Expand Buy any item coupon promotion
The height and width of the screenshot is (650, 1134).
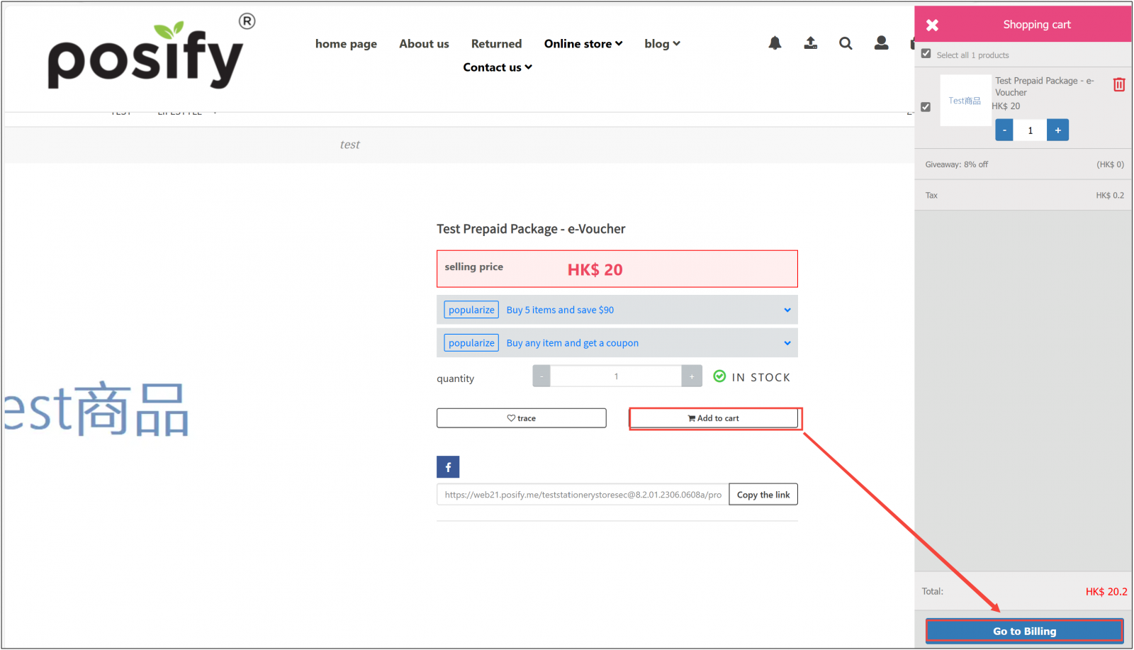(x=787, y=343)
